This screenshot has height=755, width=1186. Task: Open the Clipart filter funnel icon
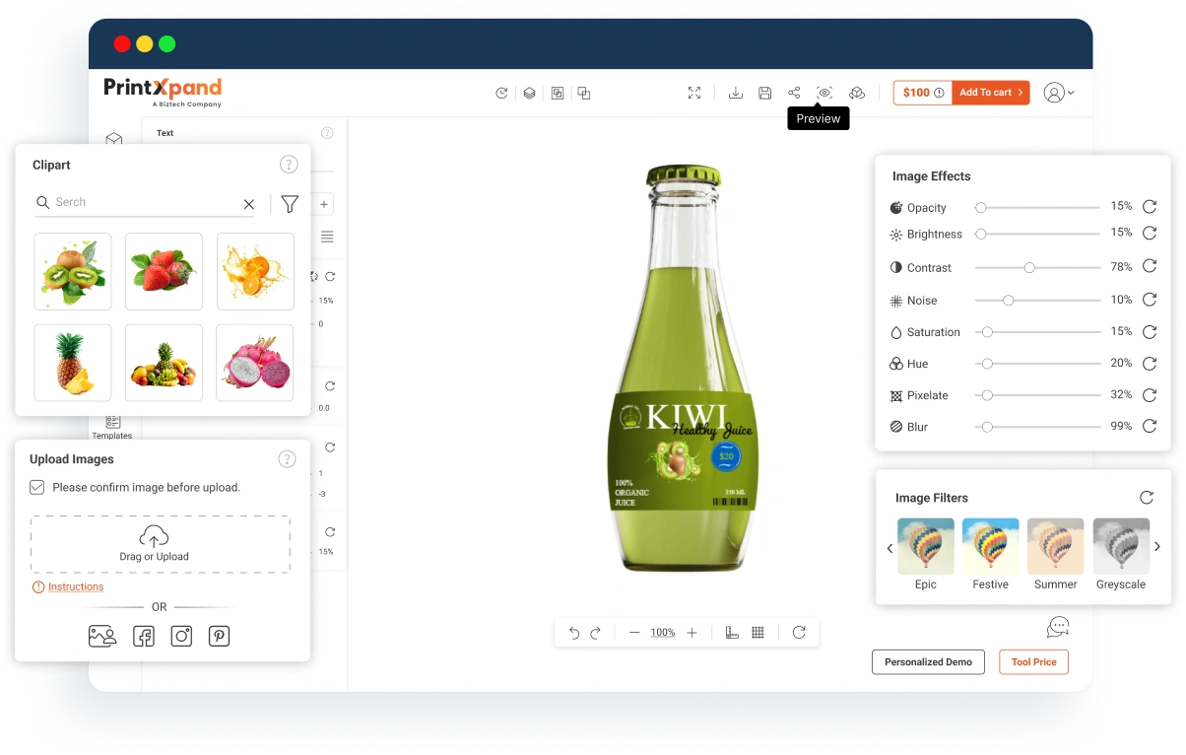click(x=290, y=204)
